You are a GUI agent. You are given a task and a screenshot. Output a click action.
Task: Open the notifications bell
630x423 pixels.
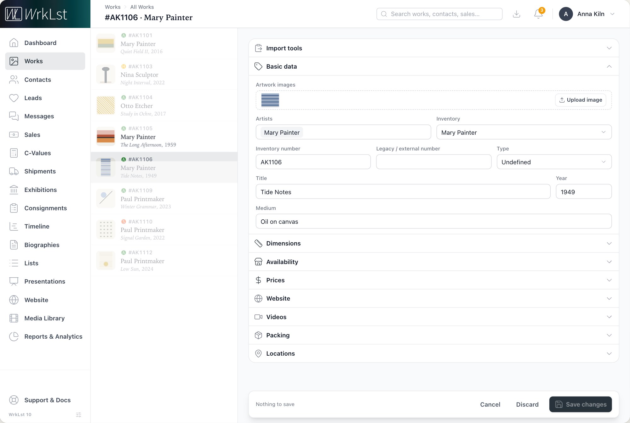(538, 14)
